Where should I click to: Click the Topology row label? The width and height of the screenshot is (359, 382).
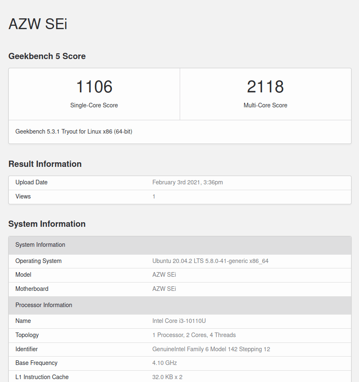pyautogui.click(x=27, y=335)
